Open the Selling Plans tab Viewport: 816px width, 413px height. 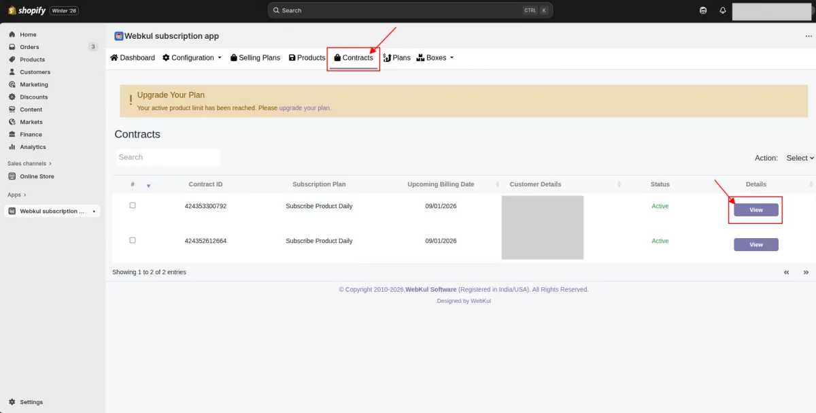[x=256, y=58]
